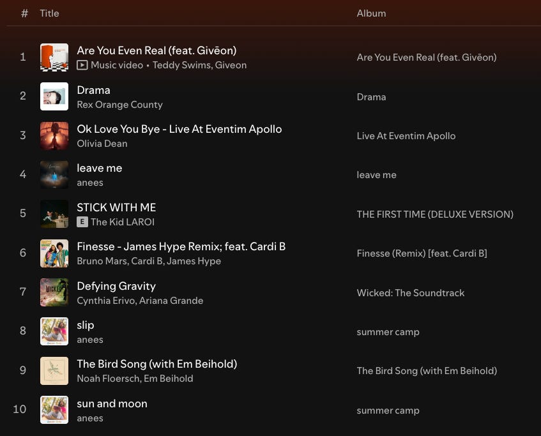Click Noah Floersch, Em Beihold artist link
541x436 pixels.
point(135,379)
